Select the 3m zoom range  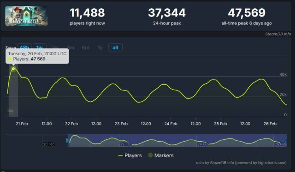71,48
